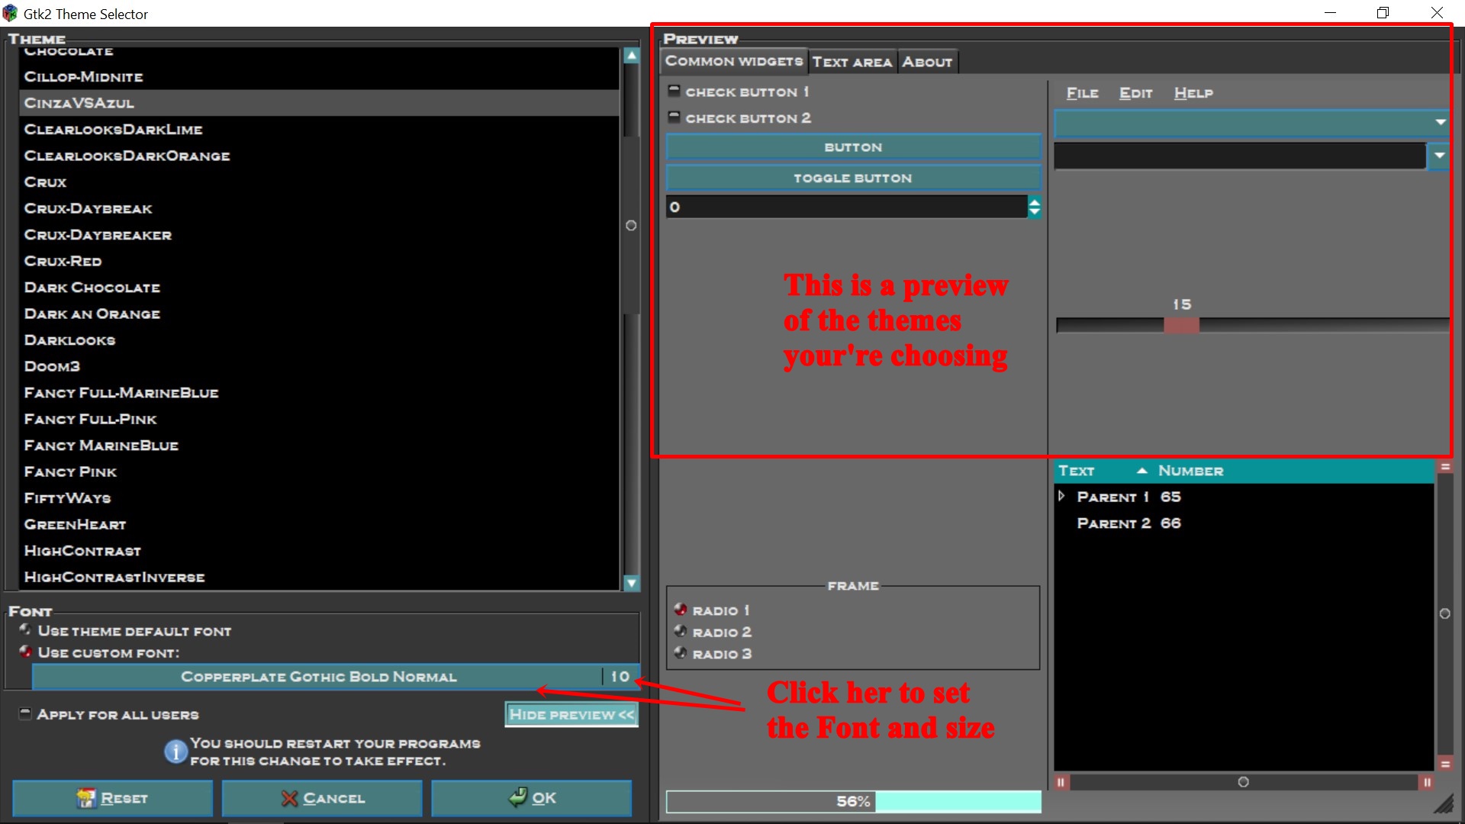
Task: Click the Toggle button widget
Action: pos(852,177)
